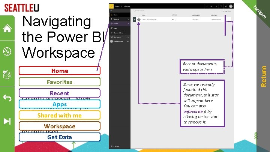Click the blue Apps slide button

tap(60, 104)
